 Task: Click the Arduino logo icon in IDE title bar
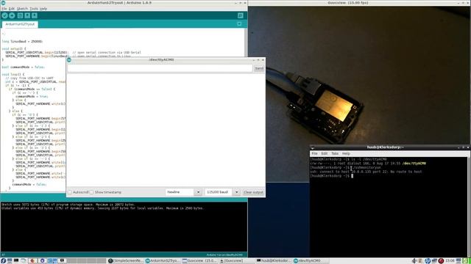[x=3, y=3]
